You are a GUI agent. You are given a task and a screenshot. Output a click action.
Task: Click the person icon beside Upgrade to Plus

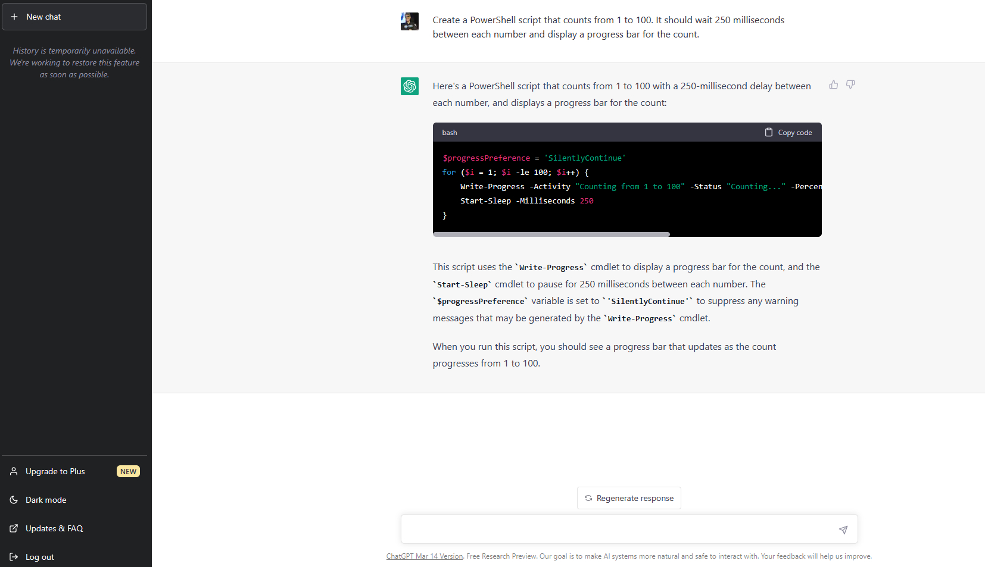pos(14,471)
